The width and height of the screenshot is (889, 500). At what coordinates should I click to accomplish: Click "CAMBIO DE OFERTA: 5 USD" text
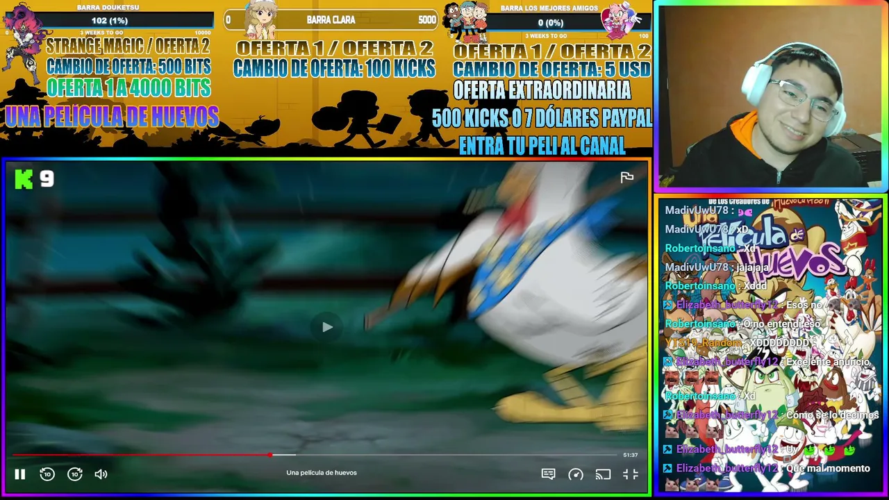(551, 69)
